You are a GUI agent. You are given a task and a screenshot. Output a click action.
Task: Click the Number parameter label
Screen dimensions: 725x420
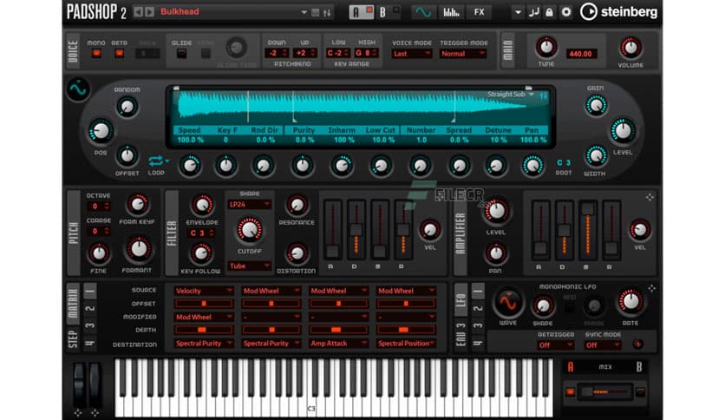(421, 130)
